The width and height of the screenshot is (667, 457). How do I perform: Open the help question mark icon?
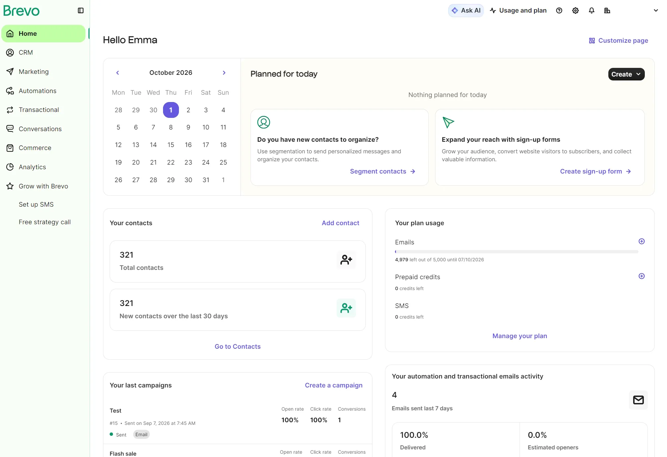pyautogui.click(x=559, y=11)
